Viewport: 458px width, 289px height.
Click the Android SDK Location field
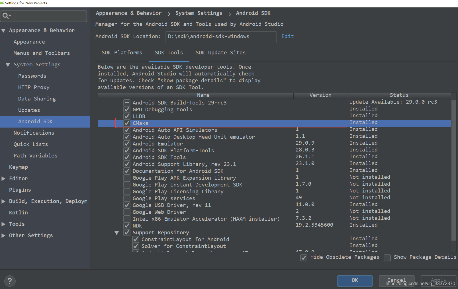[221, 37]
